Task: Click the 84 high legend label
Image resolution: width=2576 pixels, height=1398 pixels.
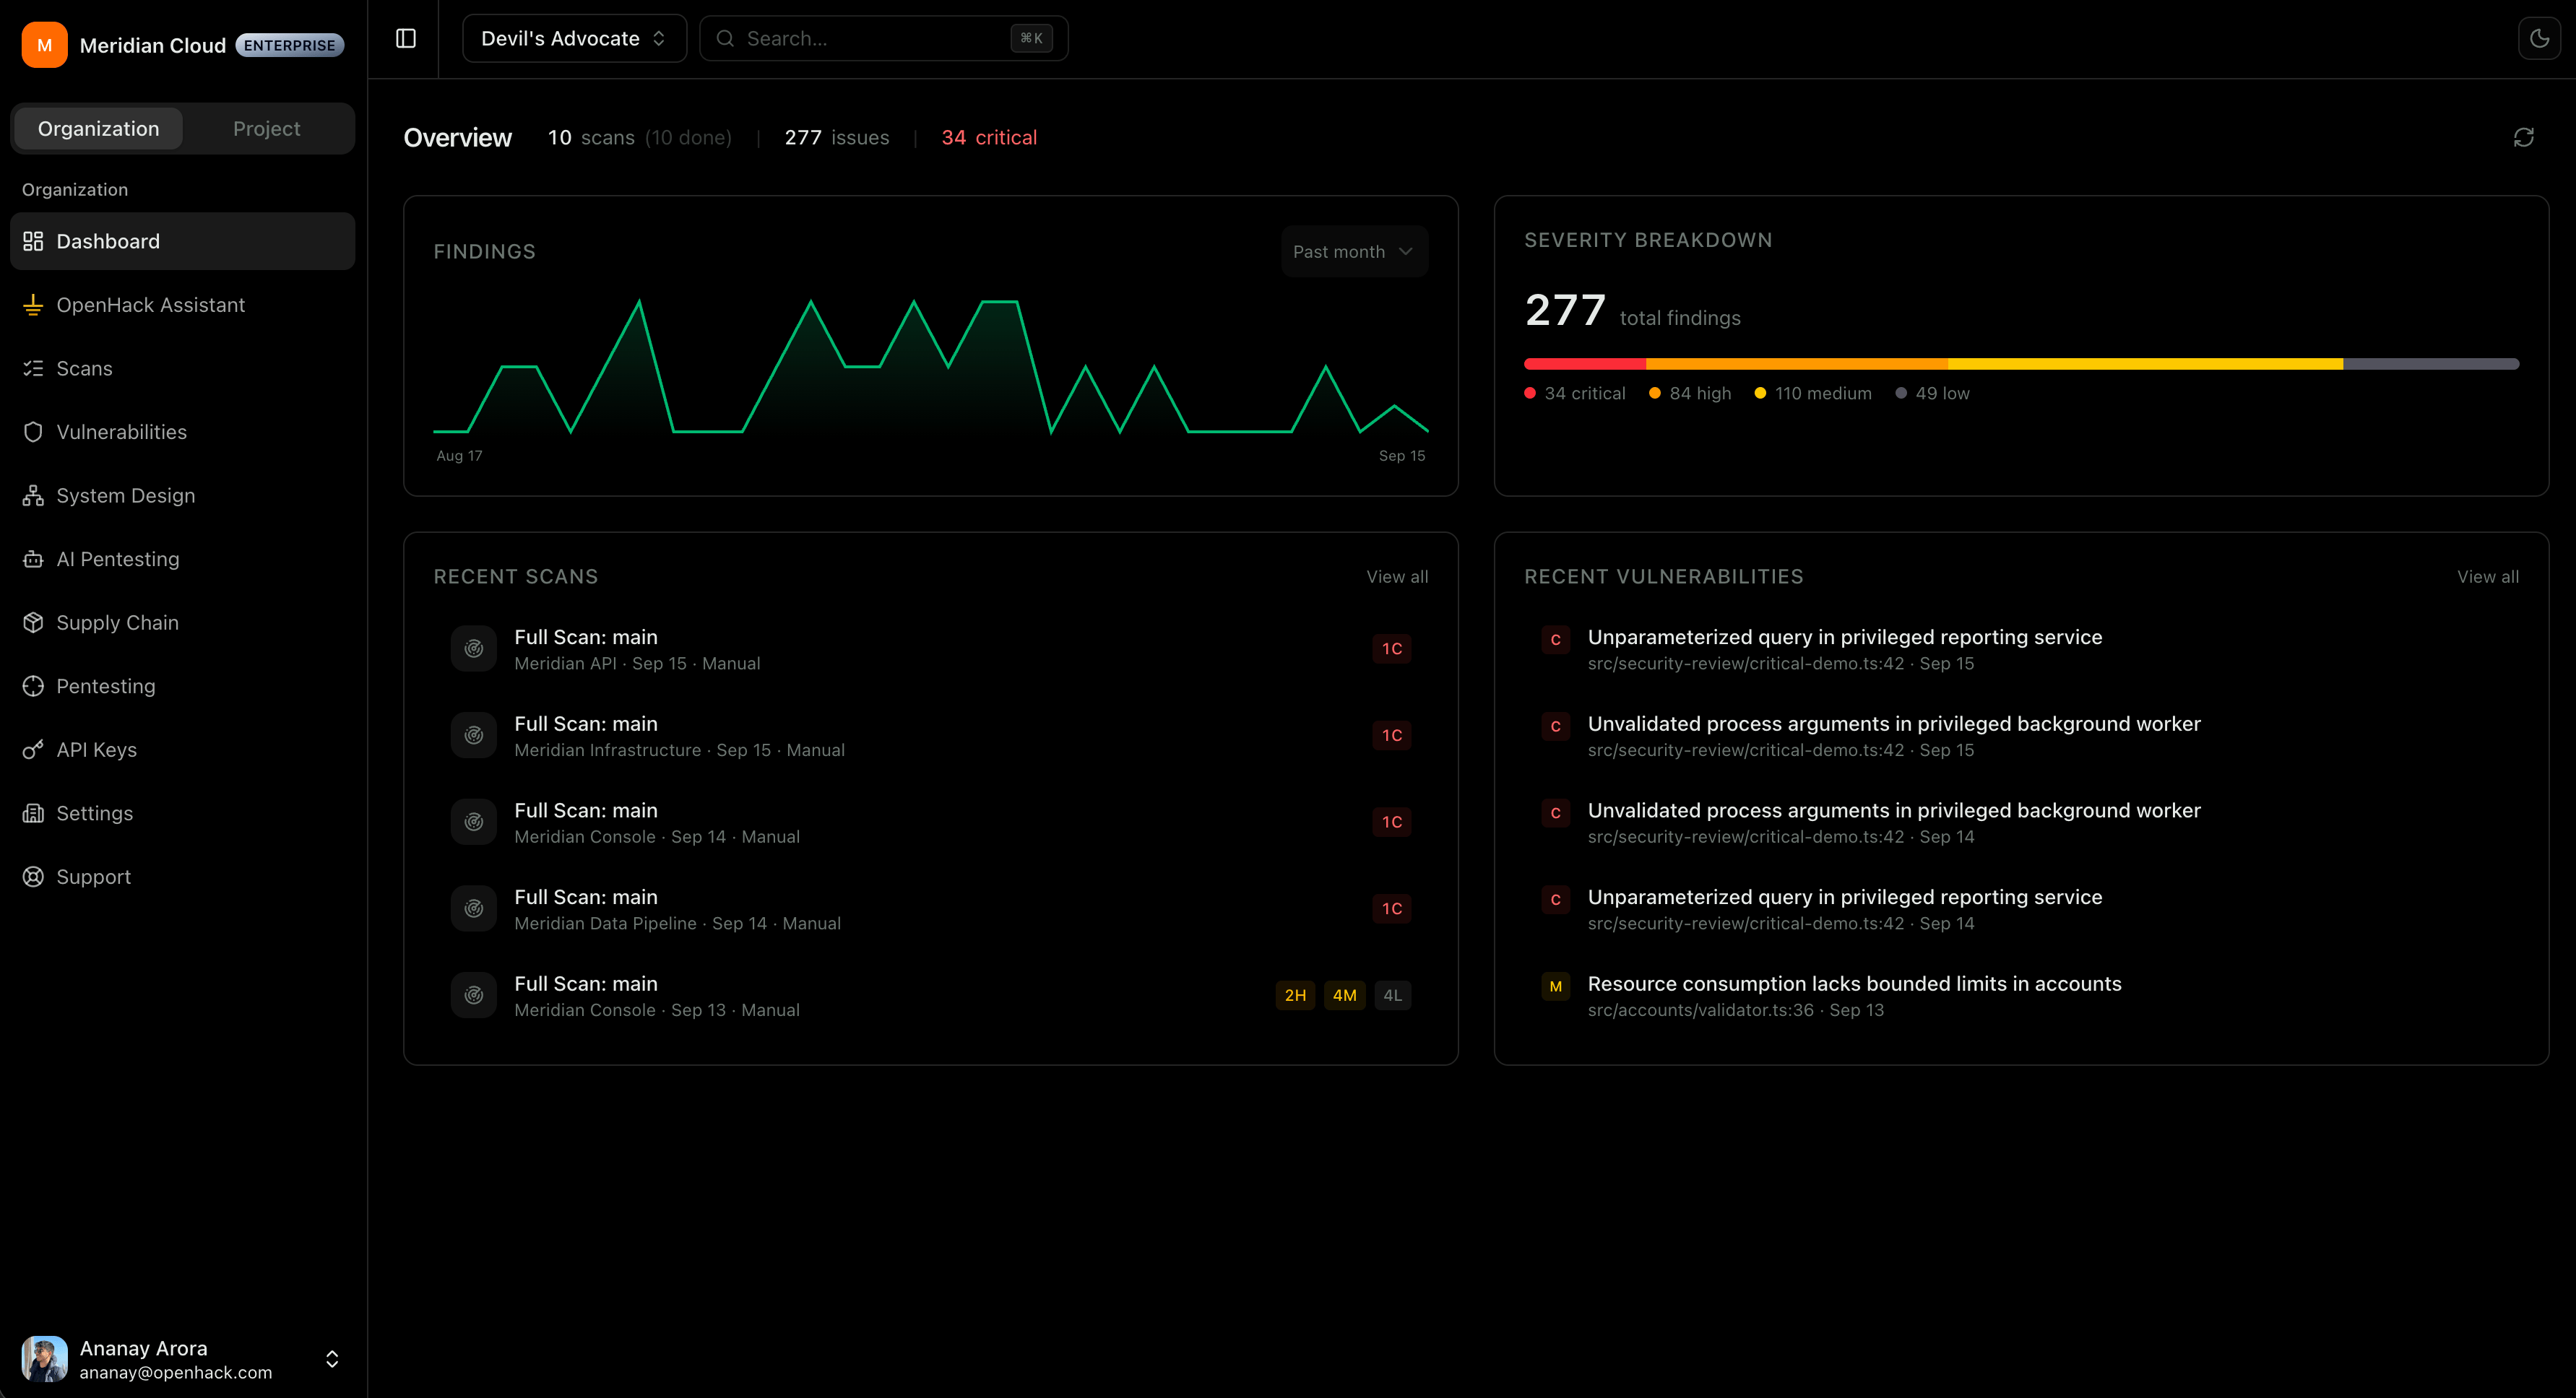Action: pyautogui.click(x=1700, y=393)
